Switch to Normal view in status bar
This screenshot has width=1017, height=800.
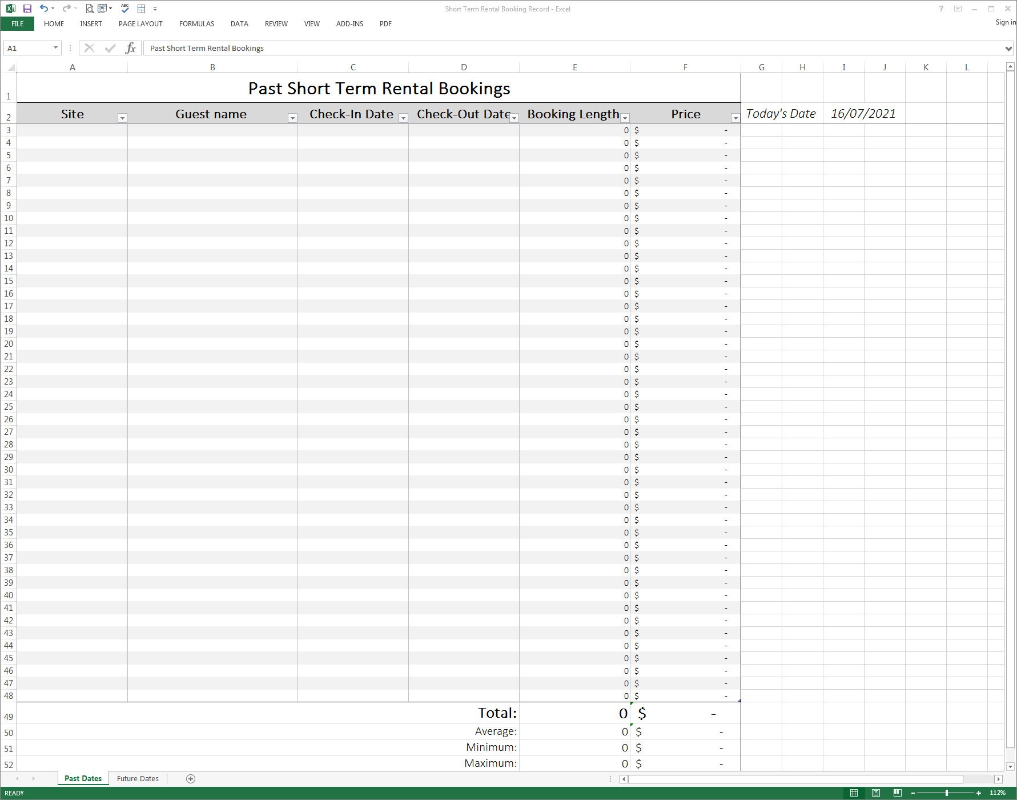point(854,793)
